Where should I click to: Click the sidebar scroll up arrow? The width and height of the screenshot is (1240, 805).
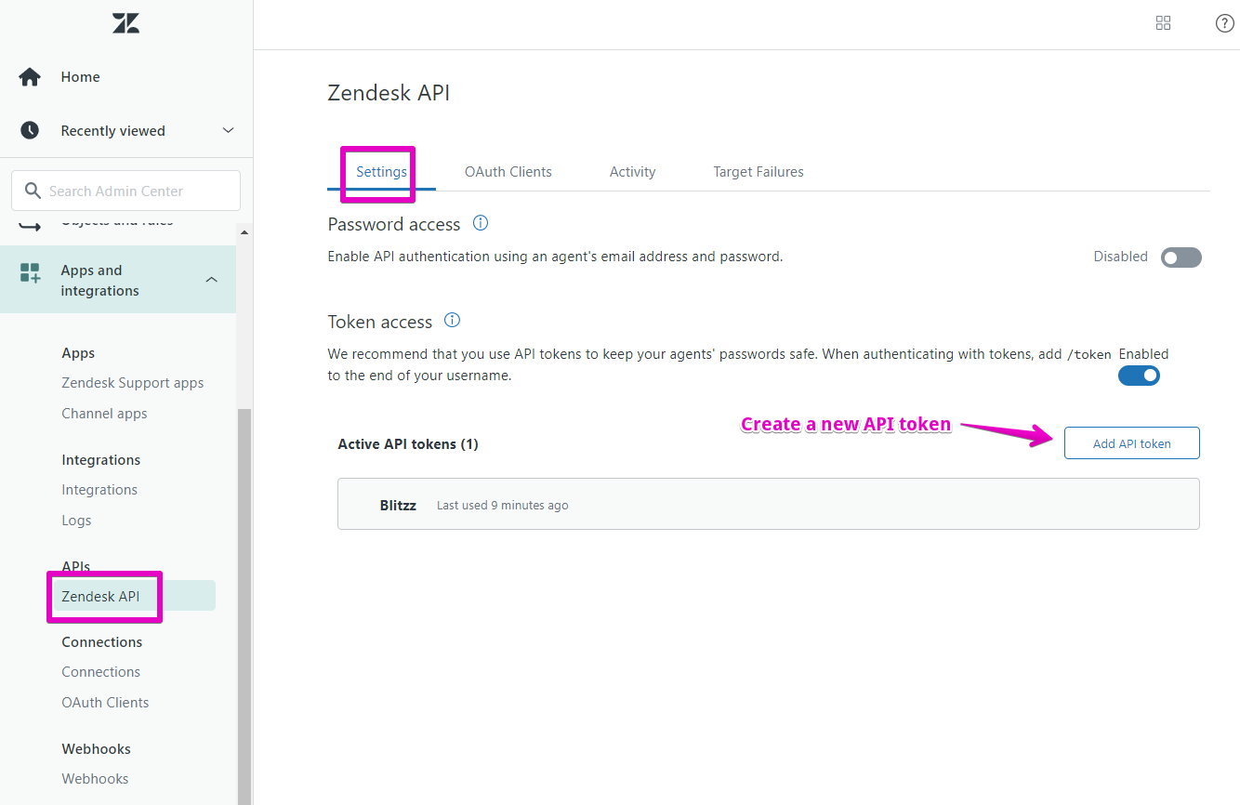click(245, 232)
